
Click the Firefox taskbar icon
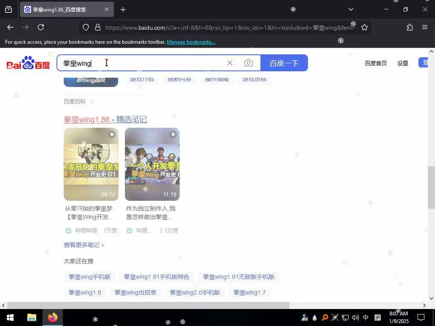pos(52,318)
